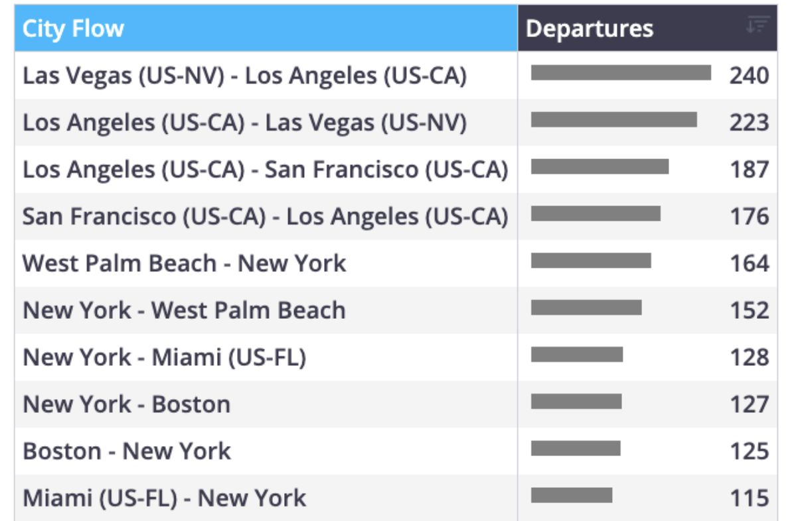
Task: Select the New York - Boston row
Action: [x=396, y=404]
